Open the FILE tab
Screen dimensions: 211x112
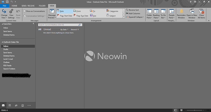tap(5, 6)
